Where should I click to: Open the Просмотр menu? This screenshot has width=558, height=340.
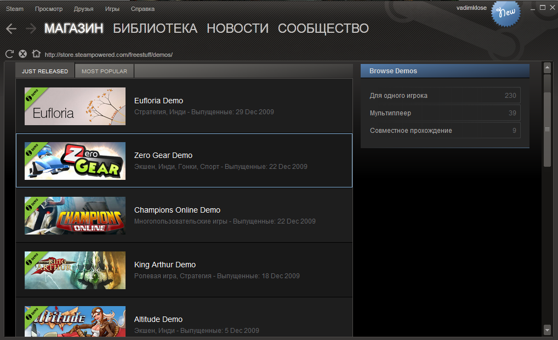tap(49, 9)
